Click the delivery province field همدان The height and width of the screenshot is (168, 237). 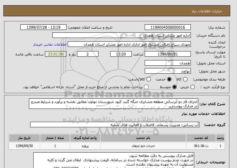pyautogui.click(x=168, y=63)
